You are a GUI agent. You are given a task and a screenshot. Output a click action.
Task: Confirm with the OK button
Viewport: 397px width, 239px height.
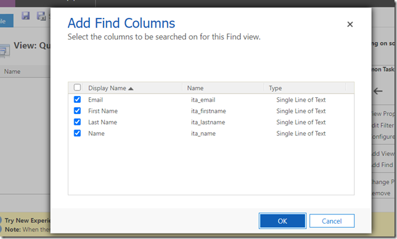tap(282, 221)
